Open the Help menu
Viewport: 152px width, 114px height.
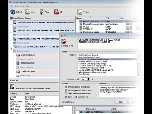click(x=28, y=6)
